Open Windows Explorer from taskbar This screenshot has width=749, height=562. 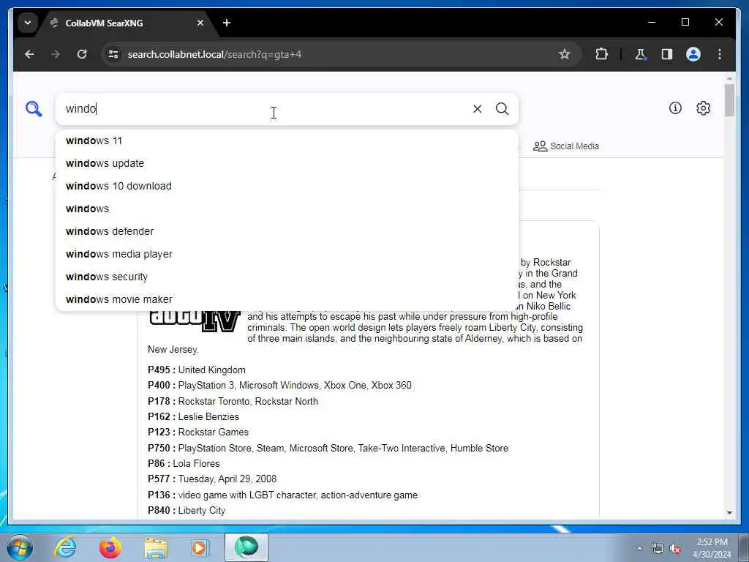(156, 547)
